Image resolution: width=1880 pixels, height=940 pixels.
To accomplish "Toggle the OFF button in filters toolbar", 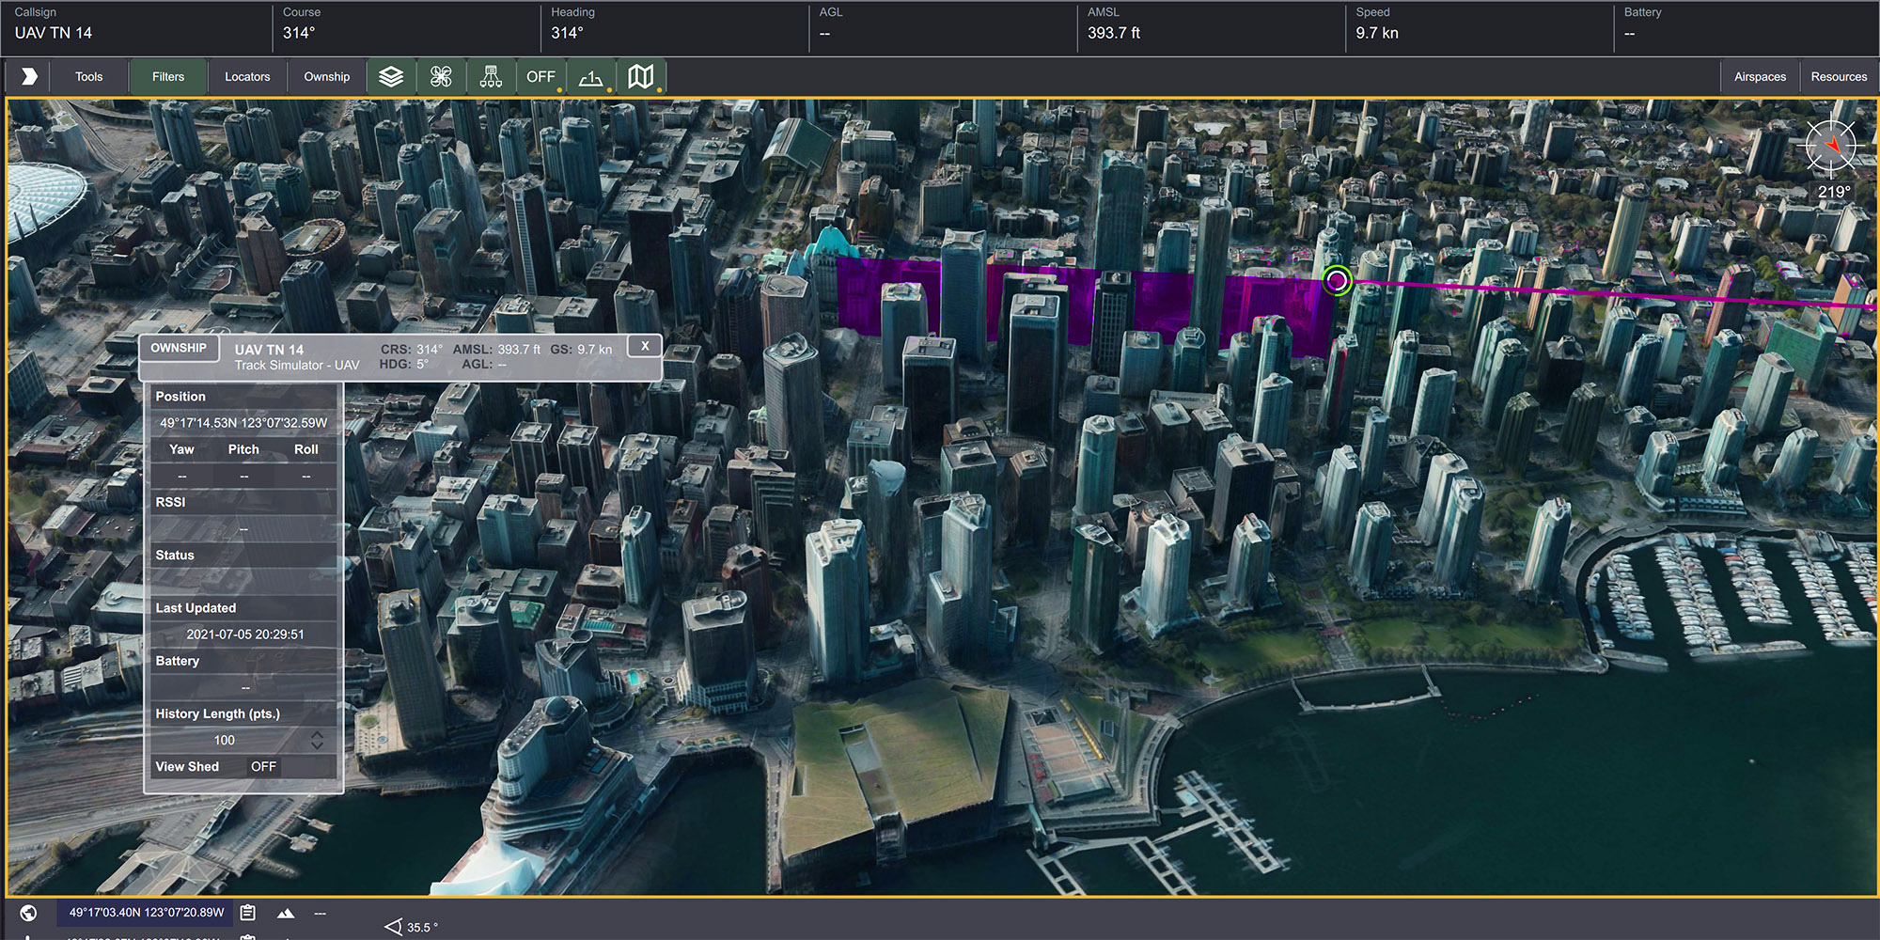I will point(540,77).
